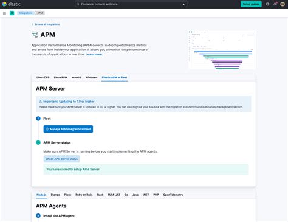Open the hamburger navigation menu

point(4,13)
